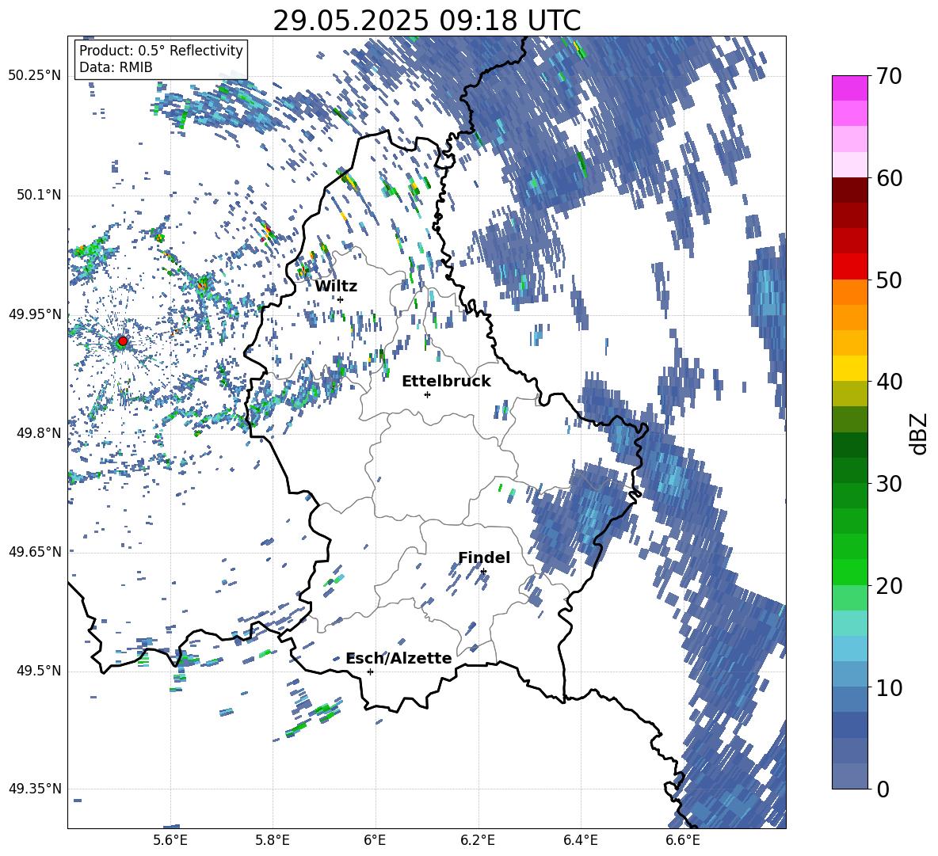Click the plus marker below Ettelbruck
Viewport: 938px width, 856px height.
click(x=427, y=394)
